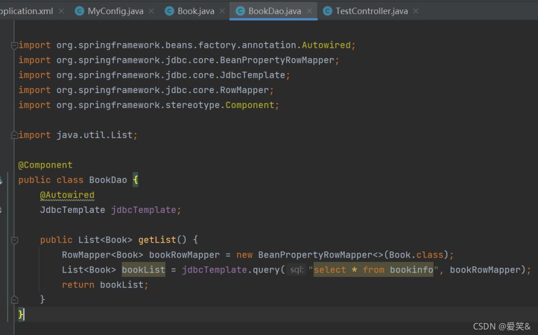Select the TestController.java tab
The width and height of the screenshot is (538, 335).
[x=371, y=11]
